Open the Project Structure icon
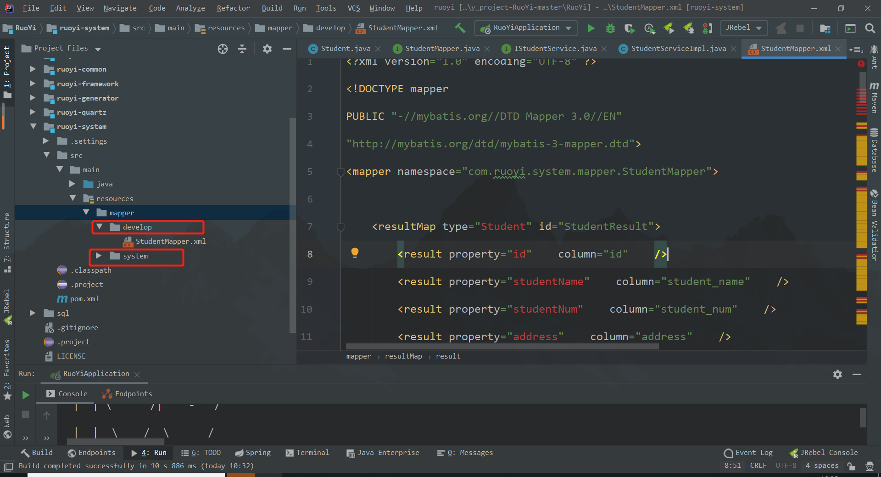This screenshot has height=477, width=881. click(x=825, y=28)
